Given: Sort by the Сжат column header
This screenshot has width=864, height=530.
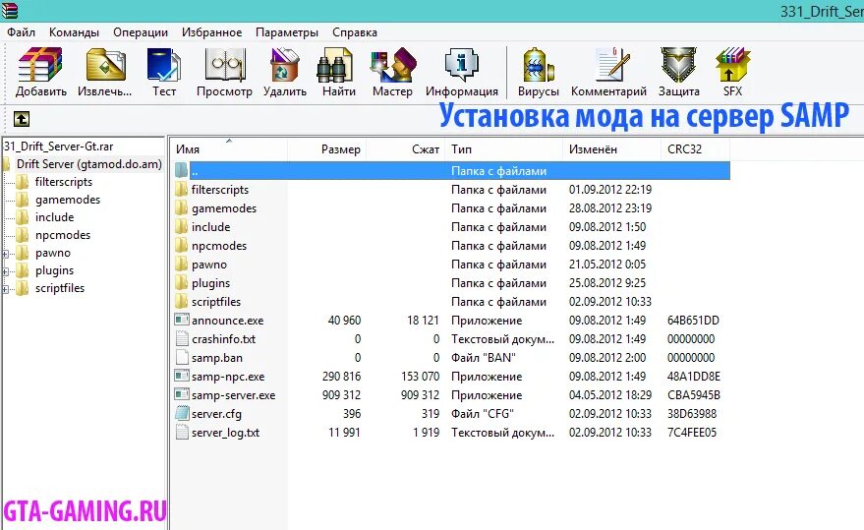Looking at the screenshot, I should [x=406, y=148].
